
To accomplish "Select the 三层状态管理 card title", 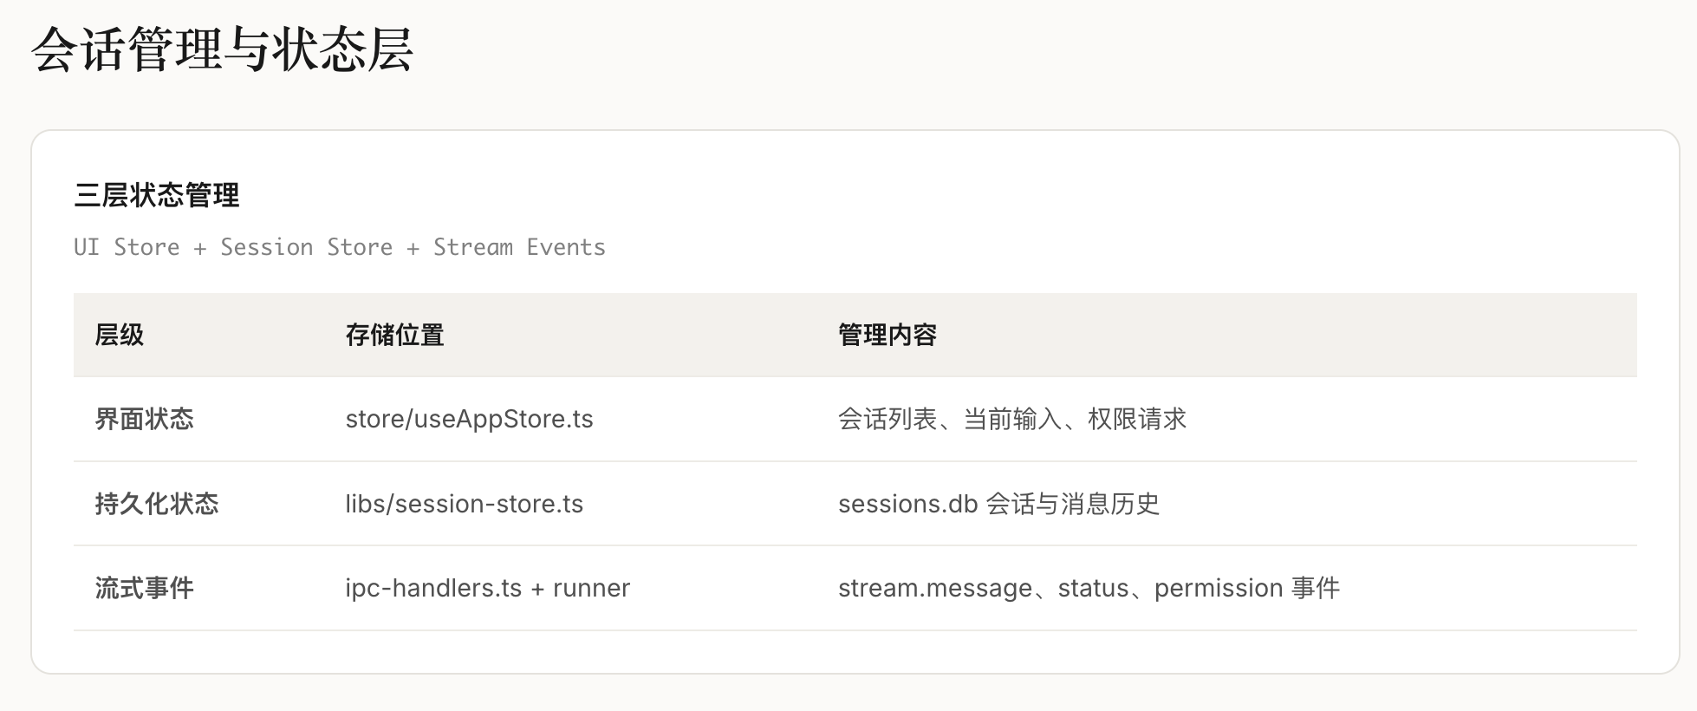I will 157,196.
